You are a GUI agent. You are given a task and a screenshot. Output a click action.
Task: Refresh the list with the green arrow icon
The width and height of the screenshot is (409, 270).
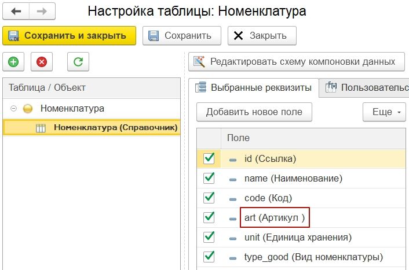tap(78, 62)
